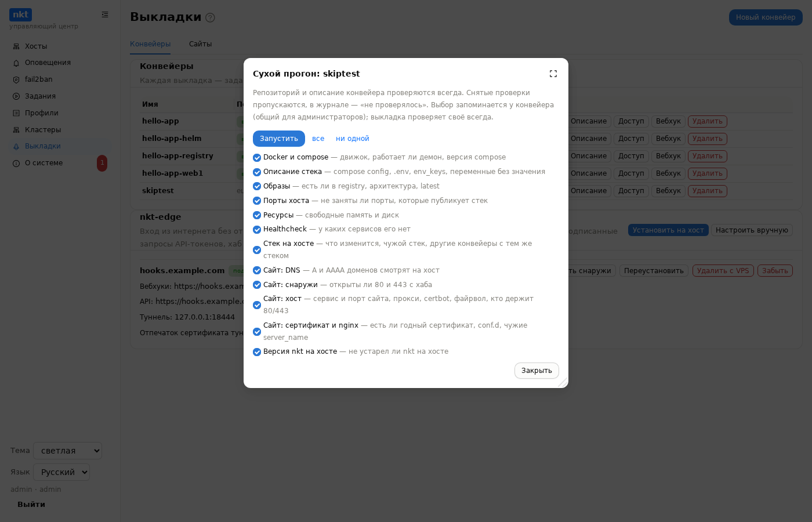The image size is (812, 522).
Task: Toggle the Healthcheck checkbox
Action: (257, 230)
